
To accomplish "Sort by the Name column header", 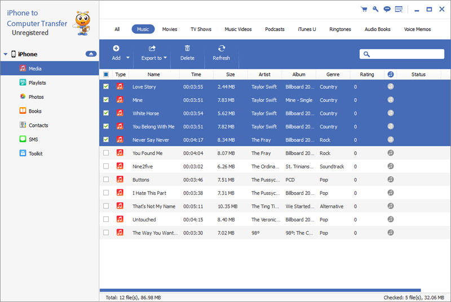I will [x=154, y=74].
